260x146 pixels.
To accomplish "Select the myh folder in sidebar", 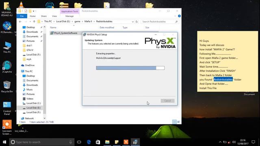I will coord(29,59).
